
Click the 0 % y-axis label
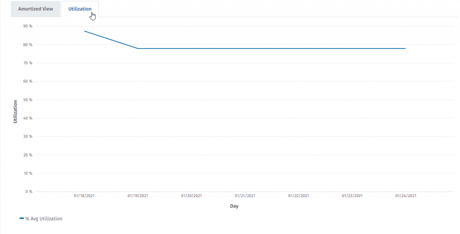click(x=29, y=192)
